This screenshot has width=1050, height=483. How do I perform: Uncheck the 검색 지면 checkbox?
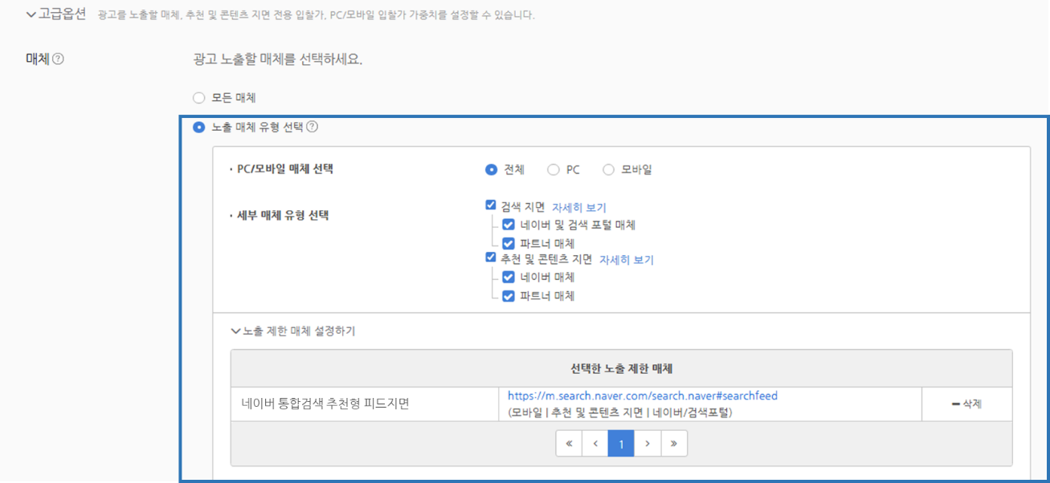tap(491, 206)
